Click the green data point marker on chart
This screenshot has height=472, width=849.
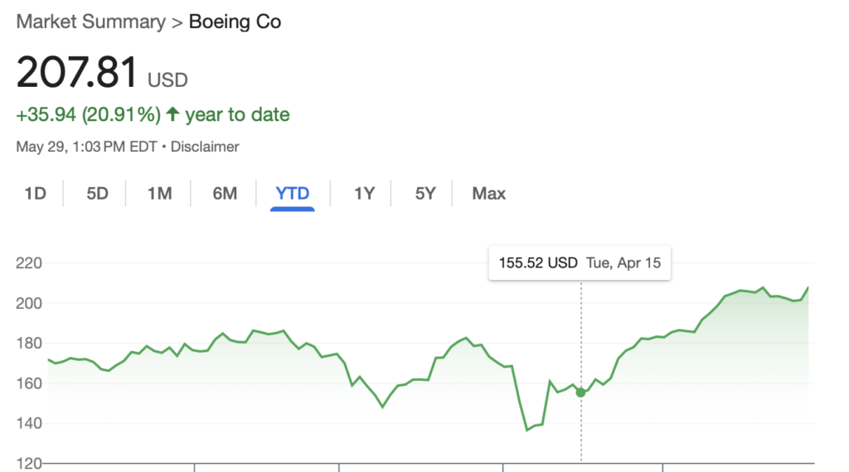[580, 392]
